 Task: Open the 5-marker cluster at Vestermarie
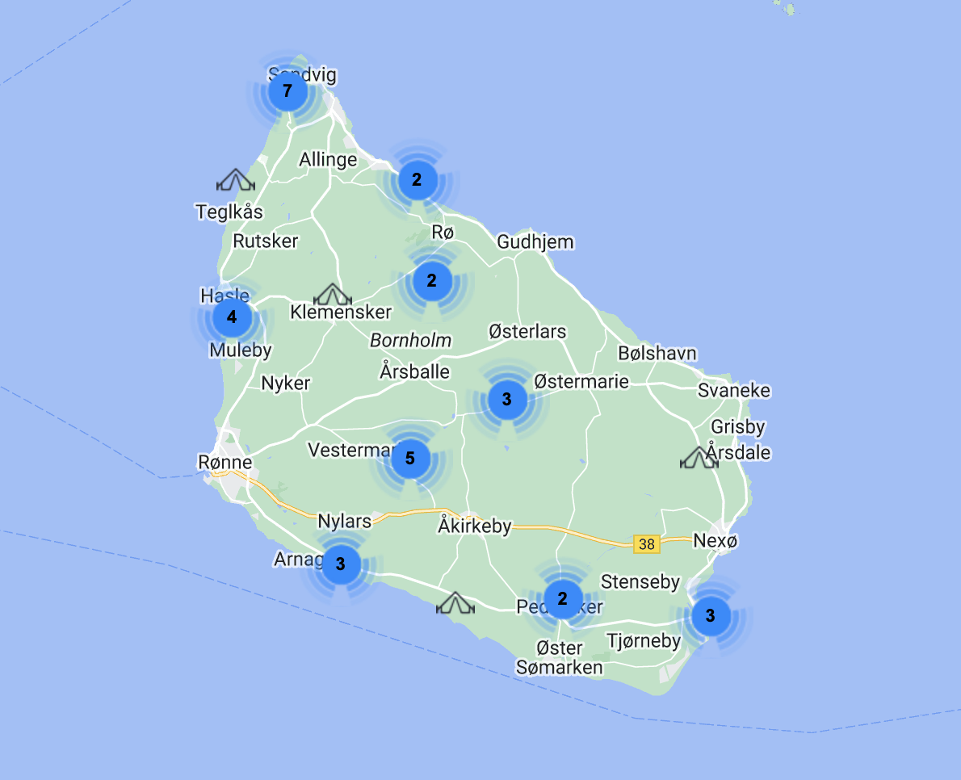pos(410,459)
